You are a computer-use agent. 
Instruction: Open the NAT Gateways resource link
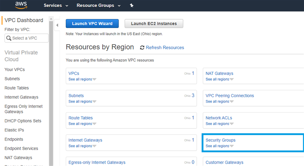pyautogui.click(x=219, y=73)
